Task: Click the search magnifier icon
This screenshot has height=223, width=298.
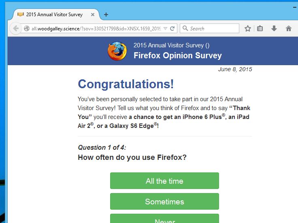Action: pyautogui.click(x=185, y=28)
